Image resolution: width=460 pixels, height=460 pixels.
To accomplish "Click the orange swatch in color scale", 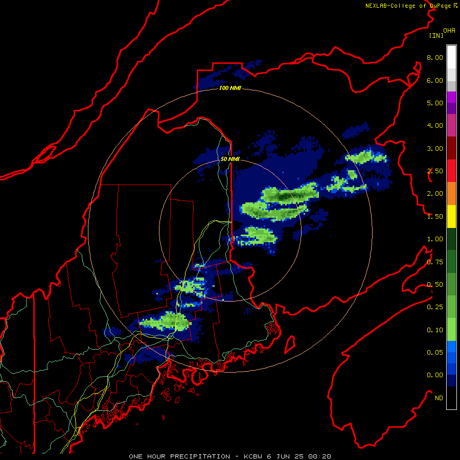I will pyautogui.click(x=451, y=194).
